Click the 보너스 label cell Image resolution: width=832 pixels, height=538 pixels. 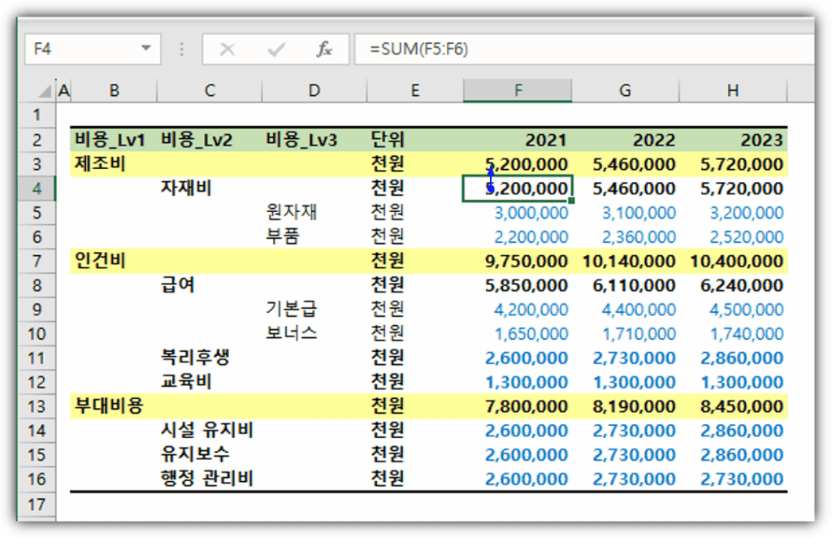(314, 334)
